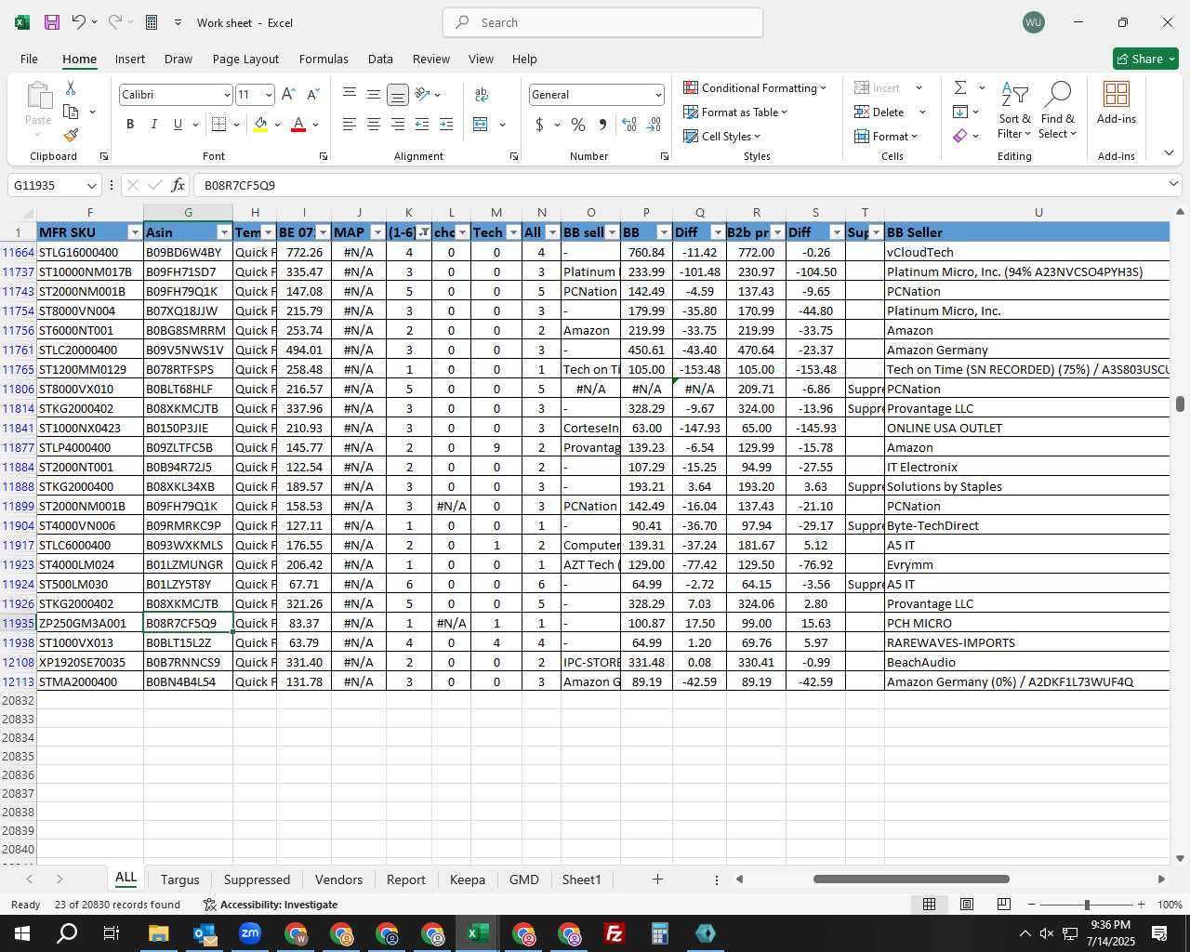Open FileZilla from the taskbar
The height and width of the screenshot is (952, 1190).
tap(614, 933)
